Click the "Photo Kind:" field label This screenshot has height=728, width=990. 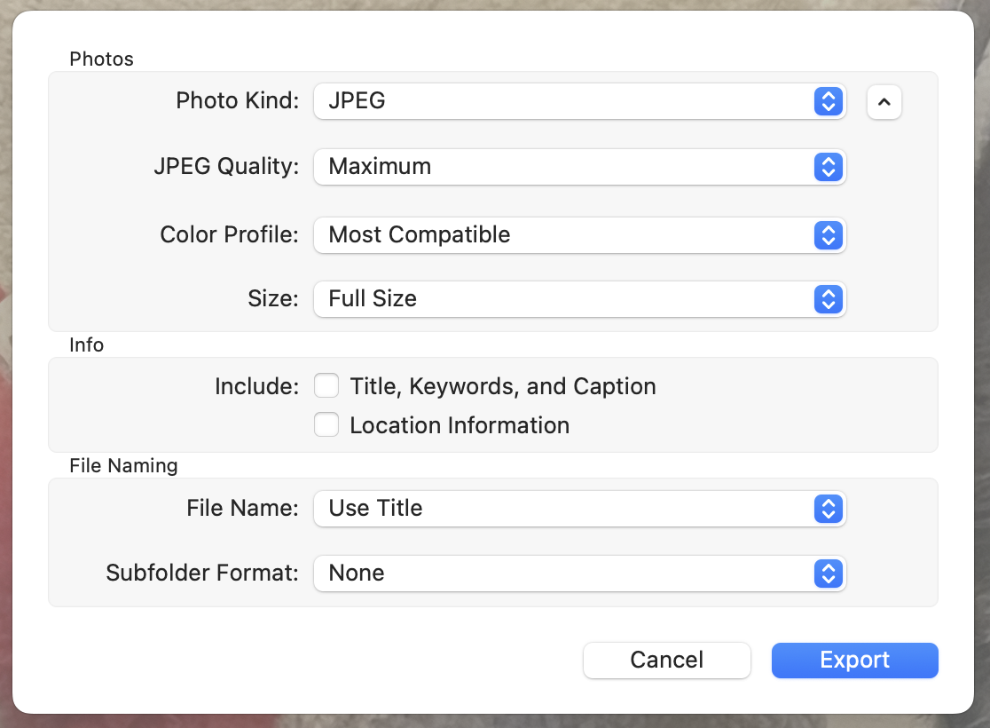click(x=238, y=101)
